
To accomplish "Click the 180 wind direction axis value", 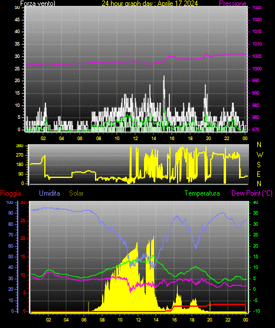I will coord(19,165).
